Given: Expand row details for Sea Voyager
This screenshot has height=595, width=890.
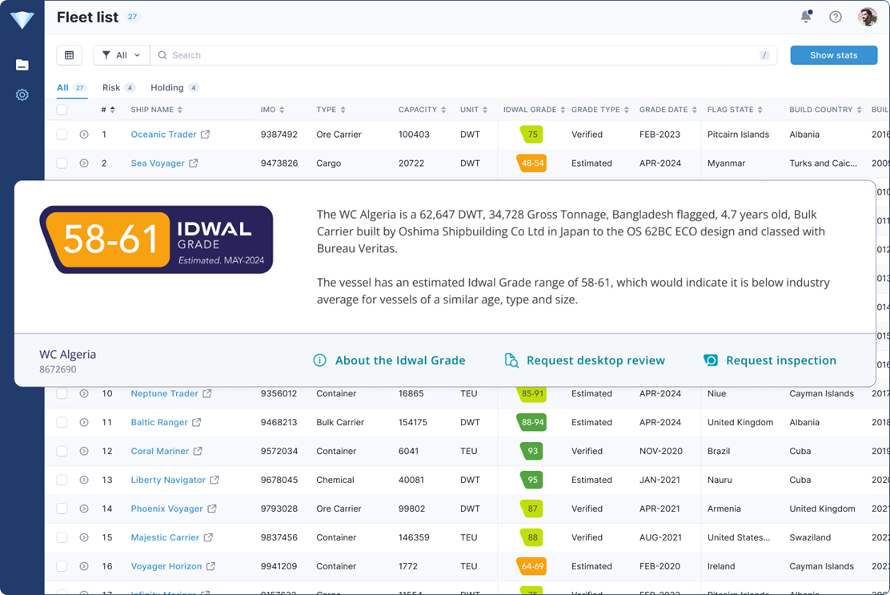Looking at the screenshot, I should [x=84, y=163].
